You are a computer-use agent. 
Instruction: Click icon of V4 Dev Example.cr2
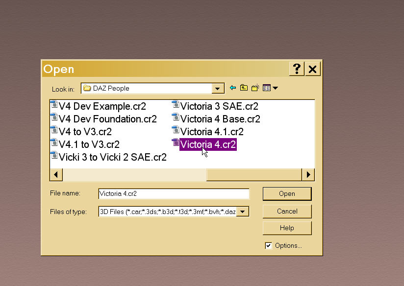(x=54, y=105)
